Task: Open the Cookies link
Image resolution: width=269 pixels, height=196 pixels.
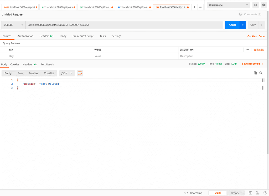Action: [252, 36]
